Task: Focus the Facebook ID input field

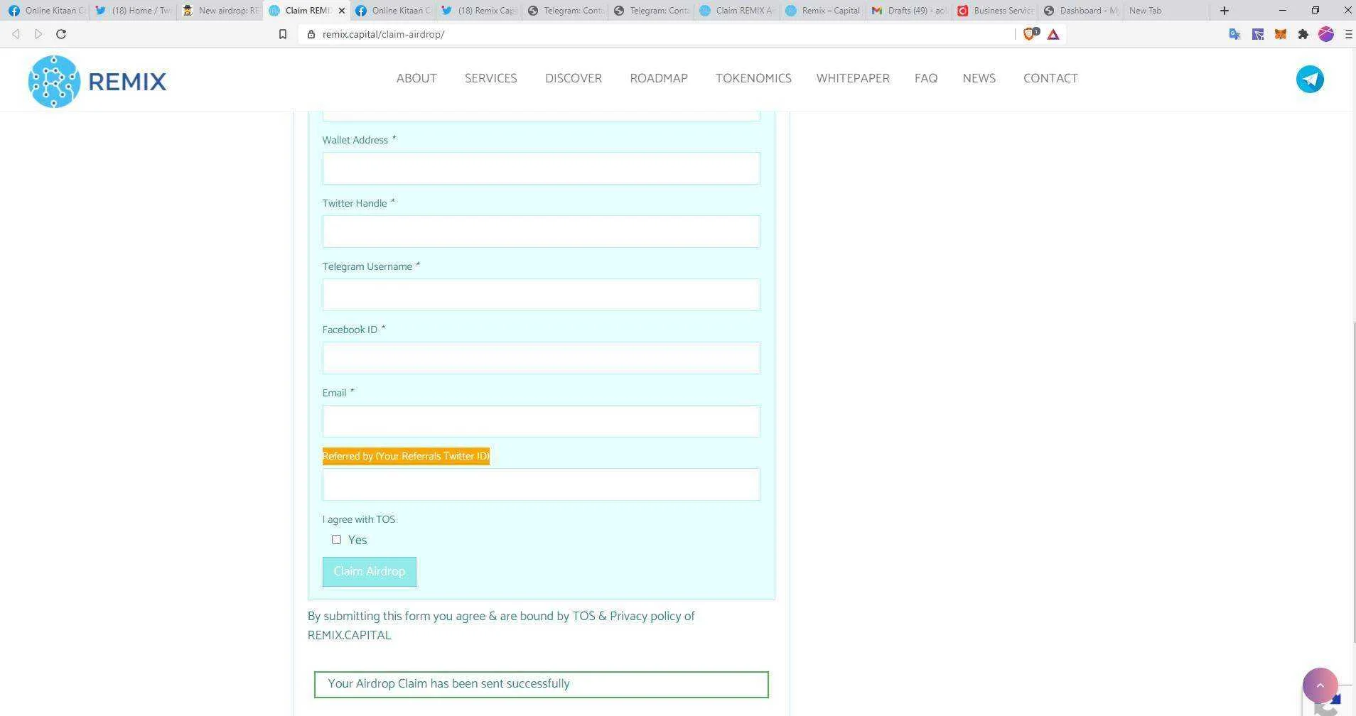Action: (x=541, y=358)
